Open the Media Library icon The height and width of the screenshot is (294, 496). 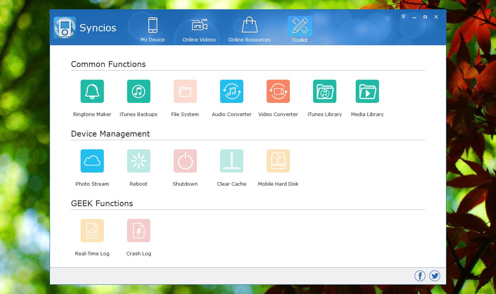pos(367,91)
